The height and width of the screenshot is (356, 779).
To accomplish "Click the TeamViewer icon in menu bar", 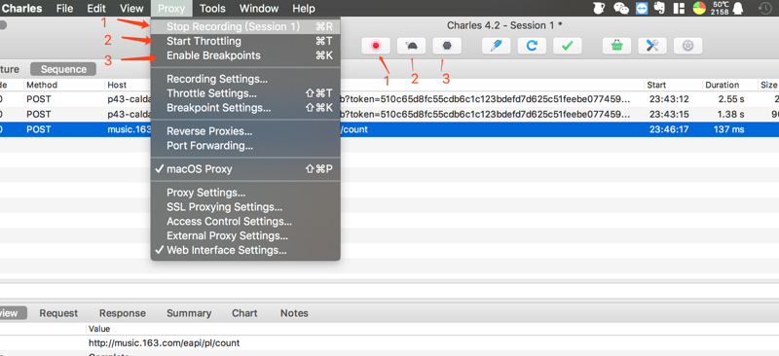I will (642, 8).
